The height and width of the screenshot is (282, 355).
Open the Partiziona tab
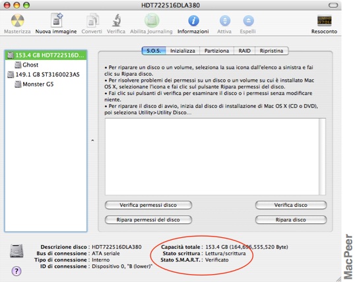pos(216,51)
